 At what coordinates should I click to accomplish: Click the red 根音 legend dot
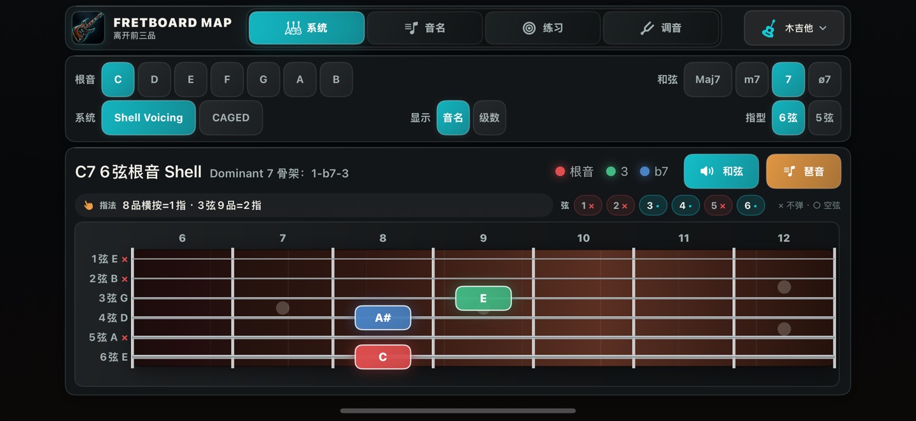(x=560, y=171)
